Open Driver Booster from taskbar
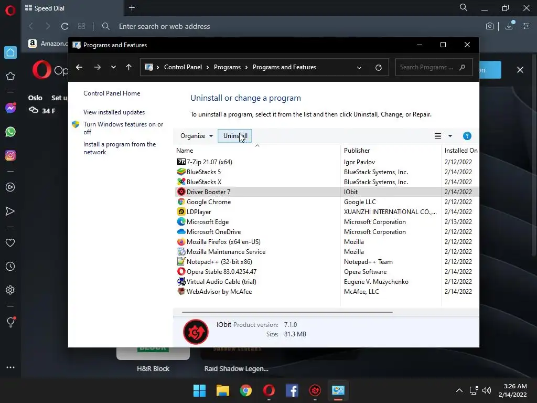The image size is (537, 403). point(315,390)
